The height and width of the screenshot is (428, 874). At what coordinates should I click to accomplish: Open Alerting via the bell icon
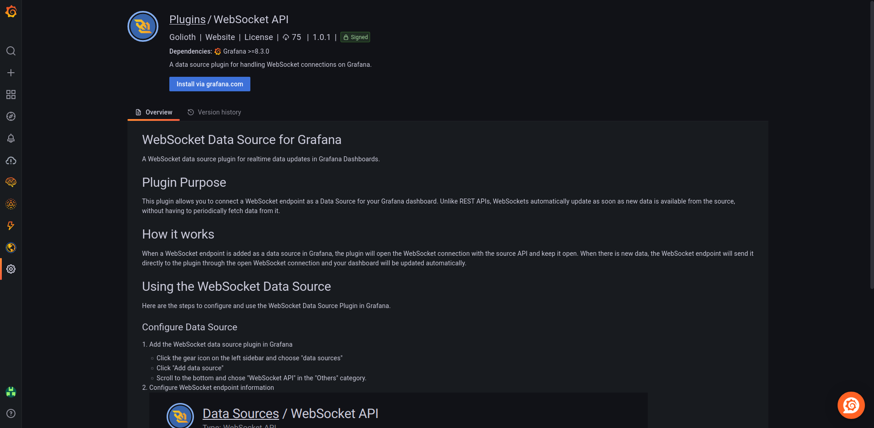[11, 139]
